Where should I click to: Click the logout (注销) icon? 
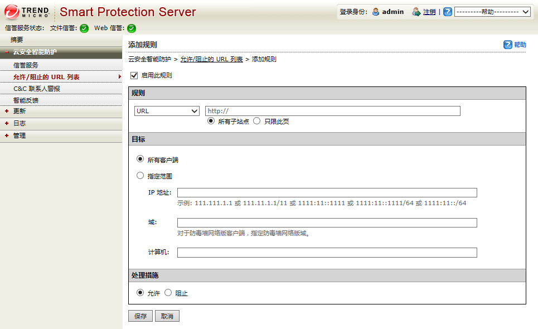coord(416,12)
